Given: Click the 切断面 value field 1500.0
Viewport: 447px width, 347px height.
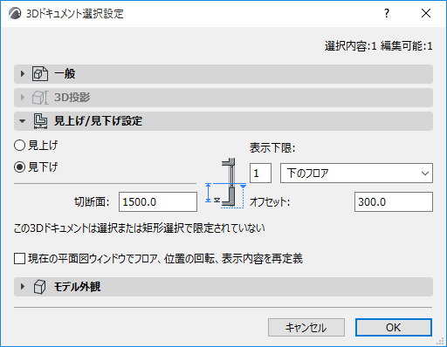Looking at the screenshot, I should pos(158,201).
